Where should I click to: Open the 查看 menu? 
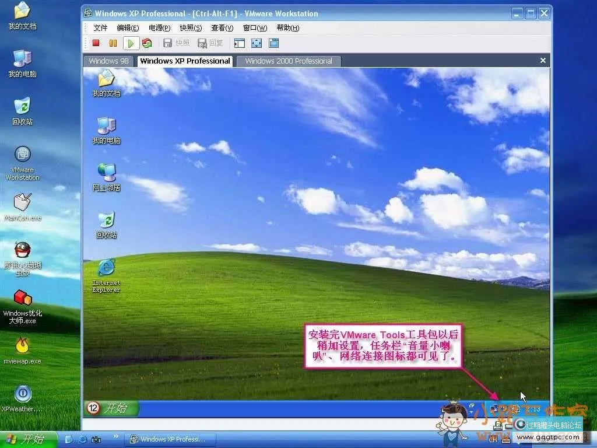coord(222,27)
